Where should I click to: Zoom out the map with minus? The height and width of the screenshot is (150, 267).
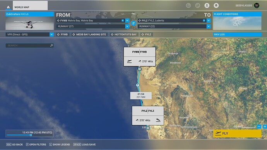coord(259,126)
